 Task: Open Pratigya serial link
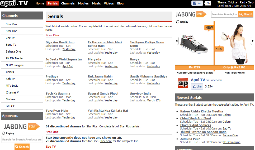pos(52,76)
